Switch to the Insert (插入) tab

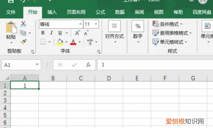coord(52,12)
